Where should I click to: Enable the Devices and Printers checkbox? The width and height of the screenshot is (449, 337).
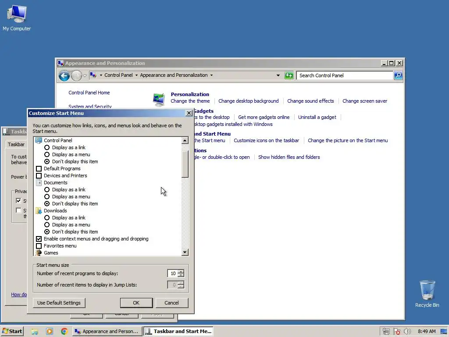[x=39, y=176]
